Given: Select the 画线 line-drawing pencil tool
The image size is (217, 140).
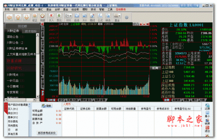Looking at the screenshot, I should [x=92, y=17].
